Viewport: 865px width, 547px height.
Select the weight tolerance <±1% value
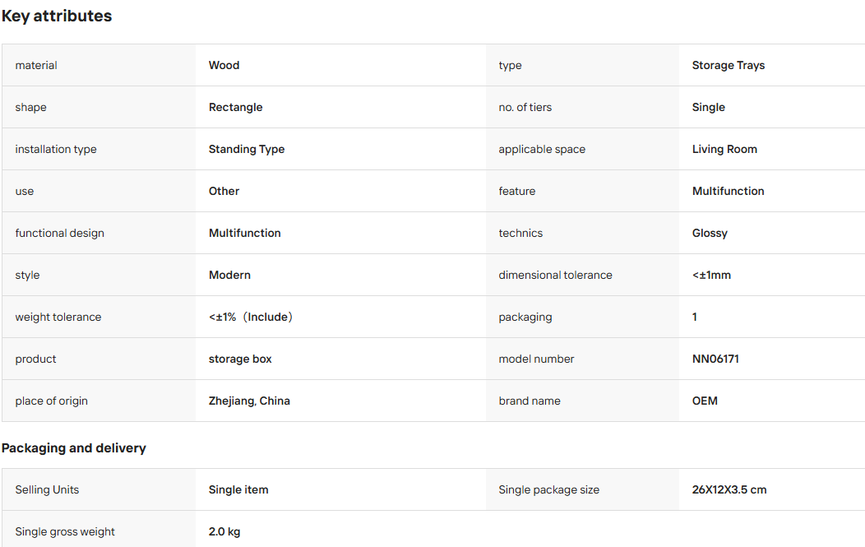pos(251,317)
